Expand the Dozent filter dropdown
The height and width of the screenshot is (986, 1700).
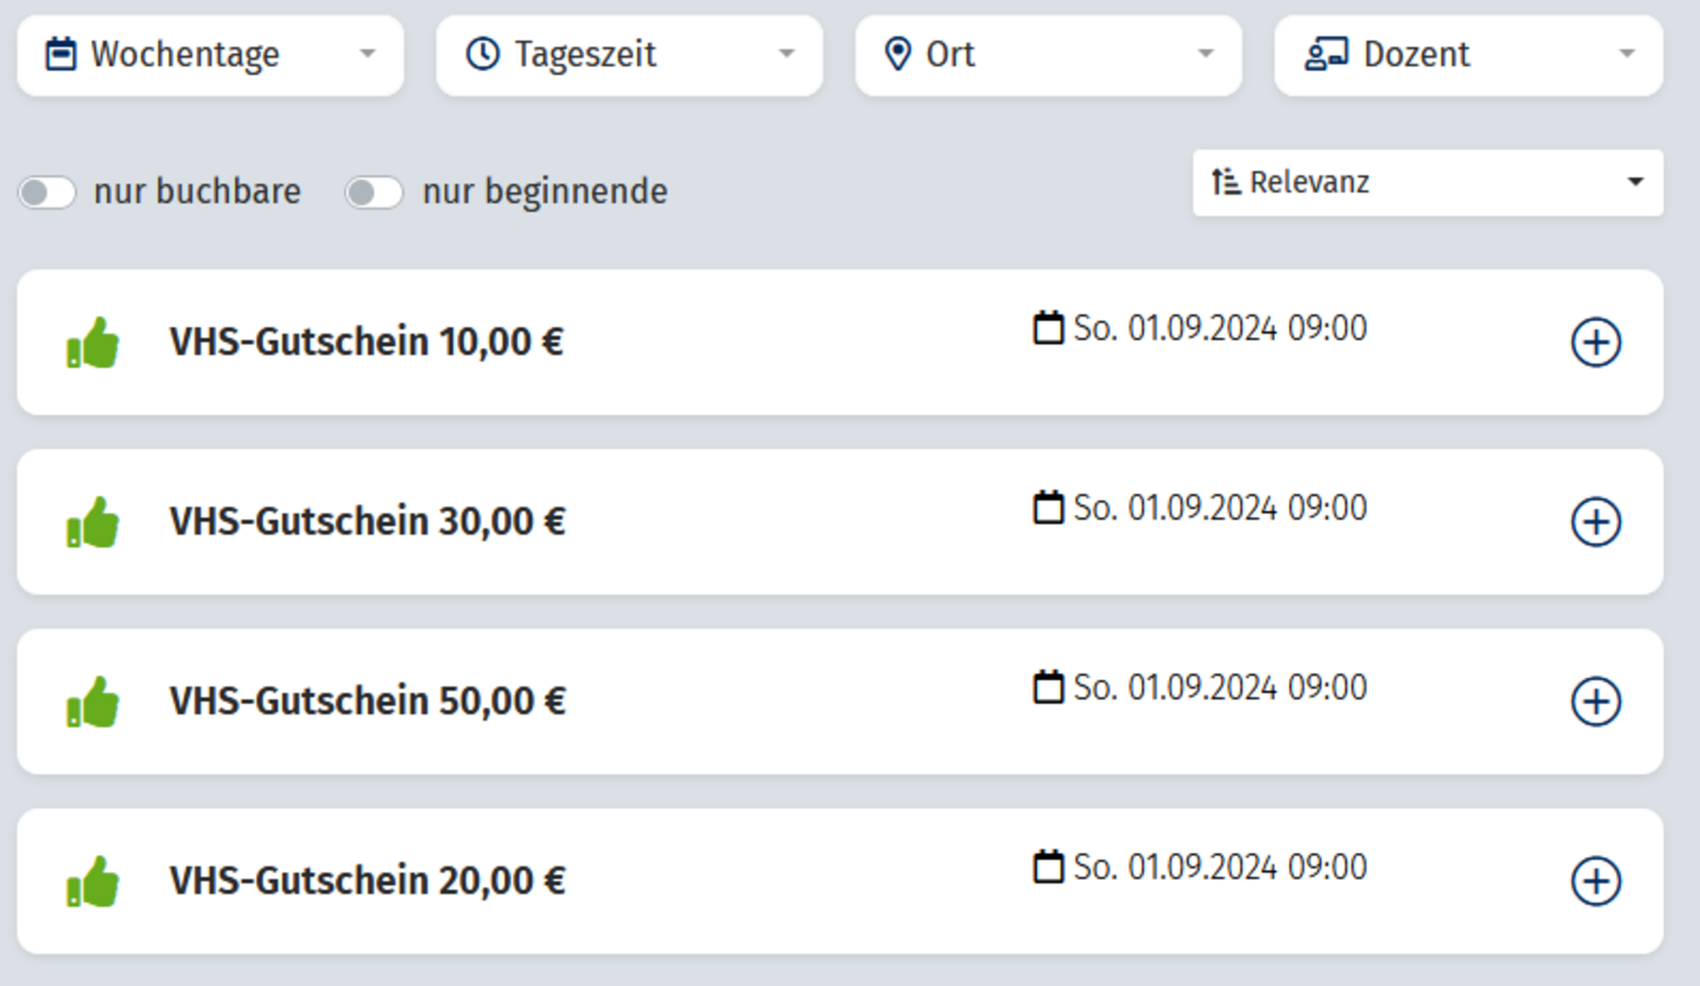point(1468,55)
